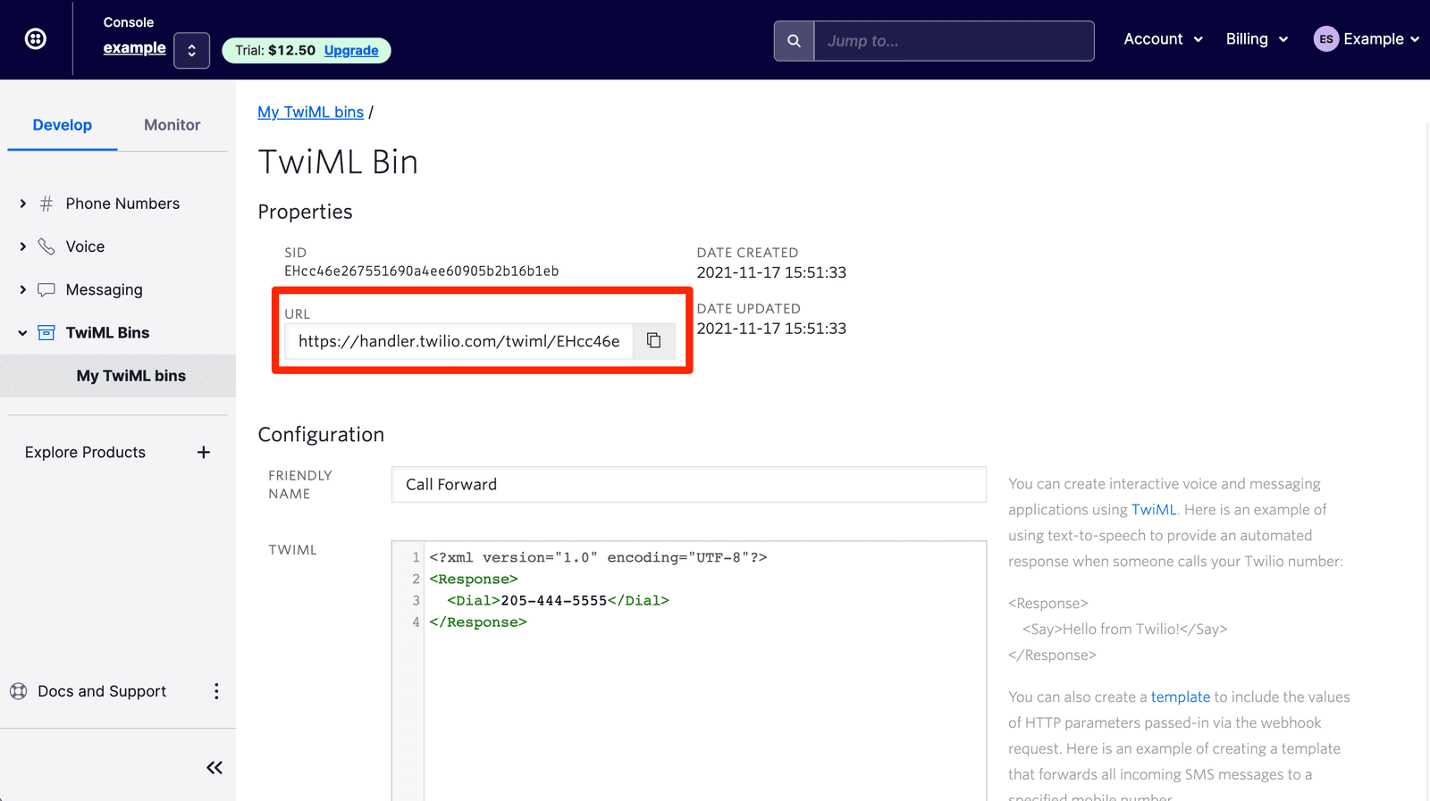Click the plus icon beside Explore Products

pyautogui.click(x=204, y=452)
